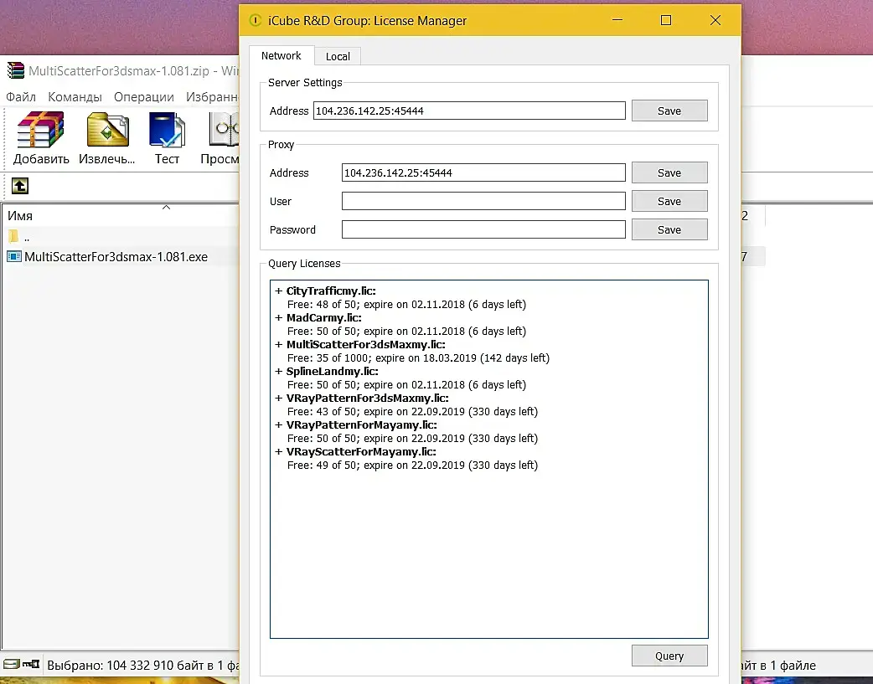Select the CityTrafficmy.lic license name
Image resolution: width=873 pixels, height=684 pixels.
point(331,291)
